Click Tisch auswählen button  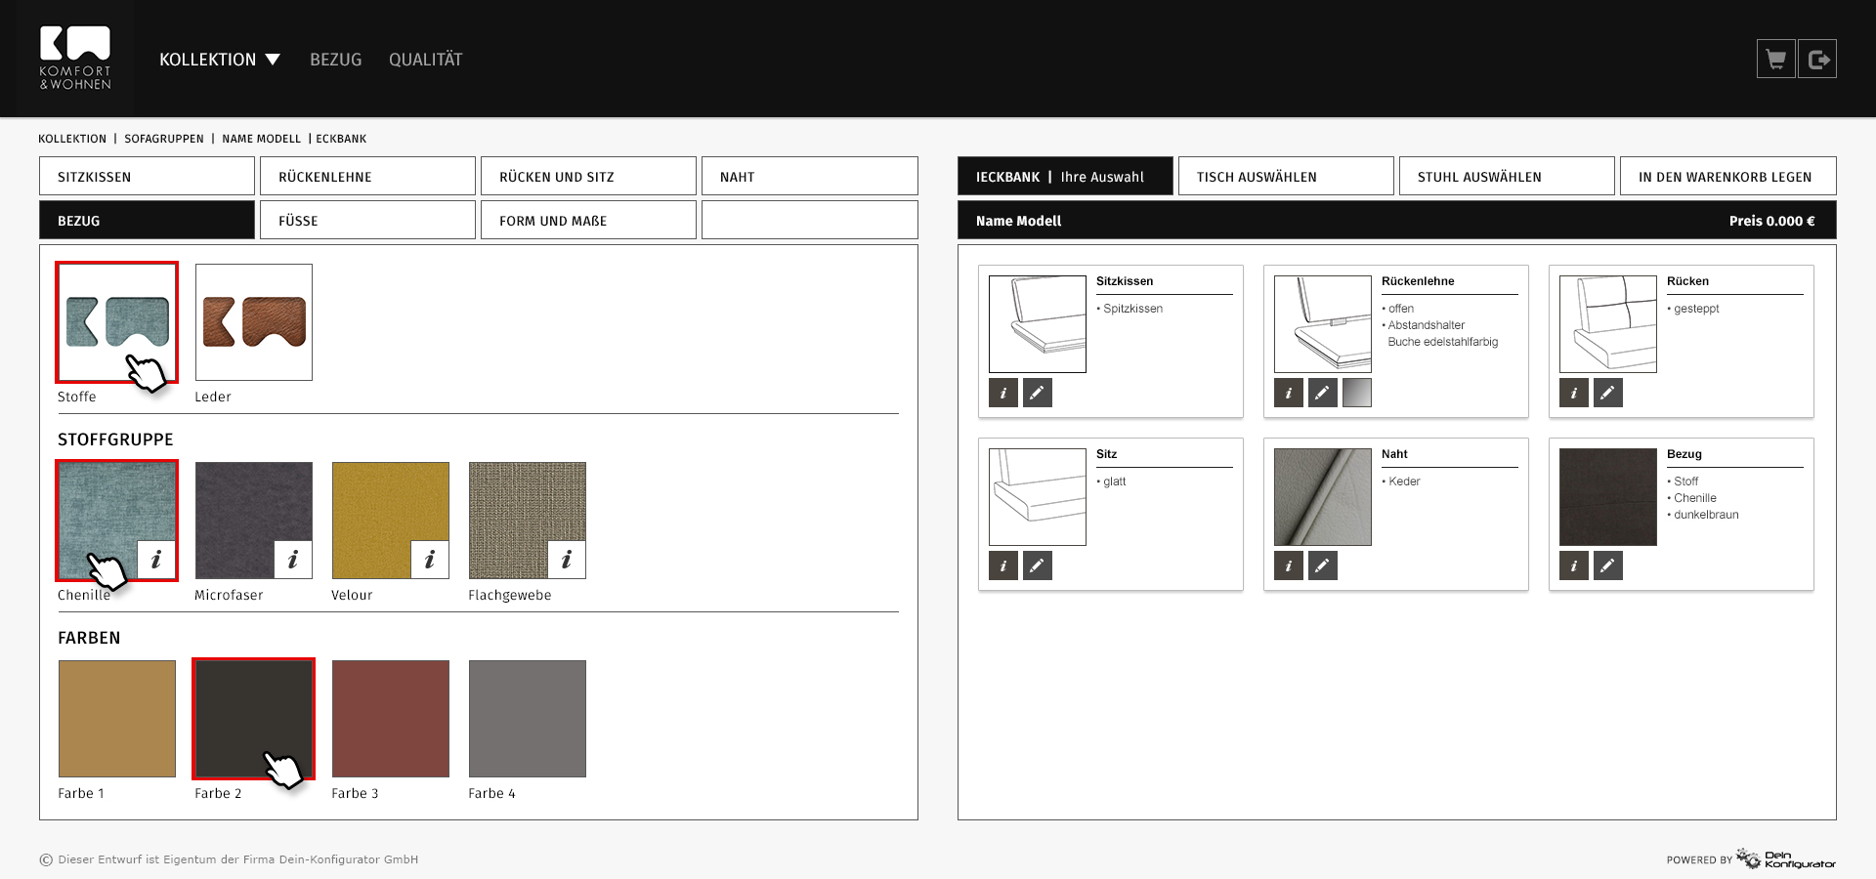(x=1285, y=177)
